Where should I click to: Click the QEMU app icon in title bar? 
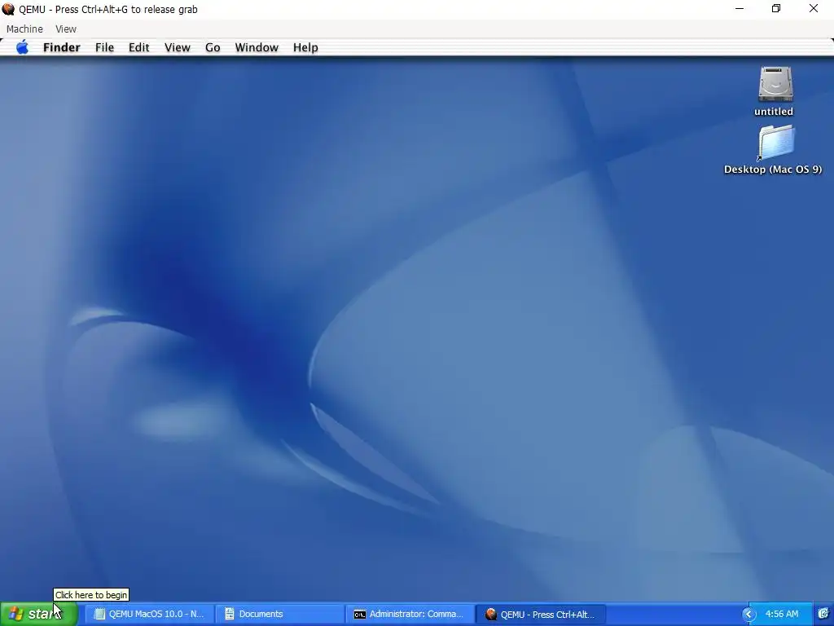[8, 9]
